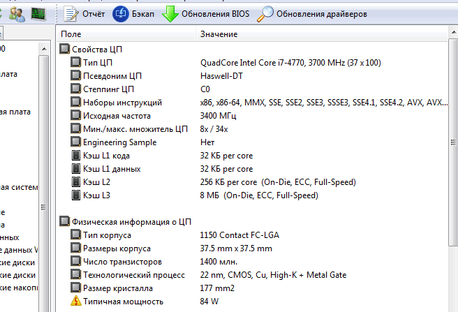Select the Размер кристалла row icon
Viewport: 458px width, 312px height.
(x=75, y=288)
